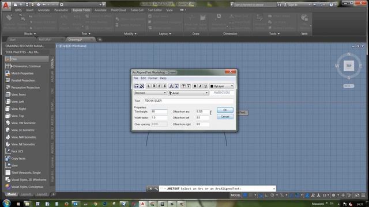Toggle Bold text formatting
The width and height of the screenshot is (369, 207).
(x=195, y=86)
